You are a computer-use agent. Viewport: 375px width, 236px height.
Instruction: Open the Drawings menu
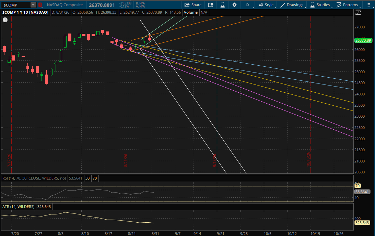coord(292,5)
